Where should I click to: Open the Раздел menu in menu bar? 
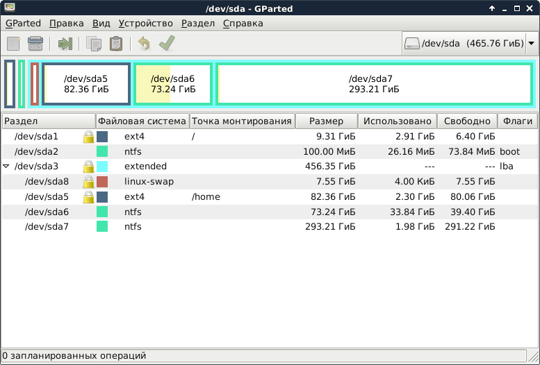point(198,23)
